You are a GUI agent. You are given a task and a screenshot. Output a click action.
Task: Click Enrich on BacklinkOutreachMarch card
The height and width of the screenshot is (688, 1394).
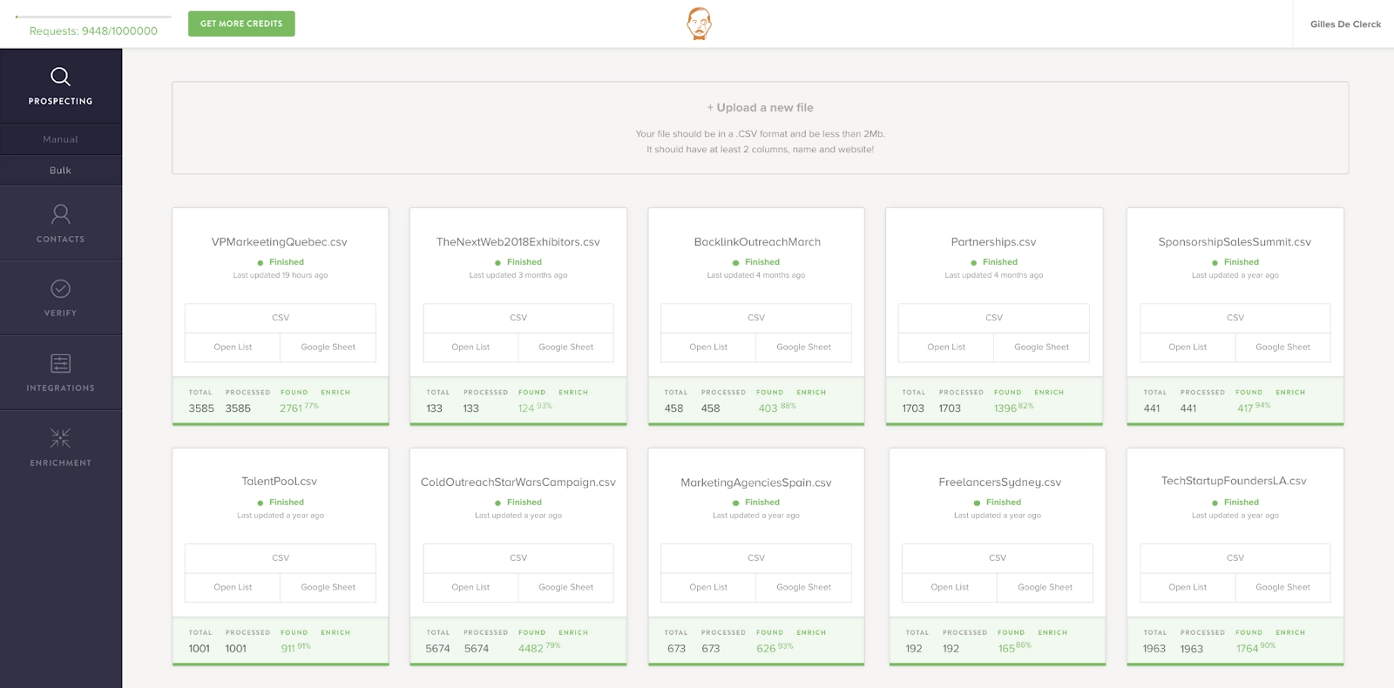pyautogui.click(x=811, y=393)
